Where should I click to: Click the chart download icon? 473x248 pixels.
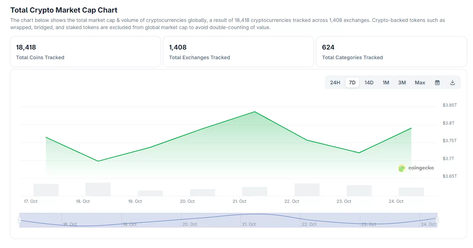452,82
